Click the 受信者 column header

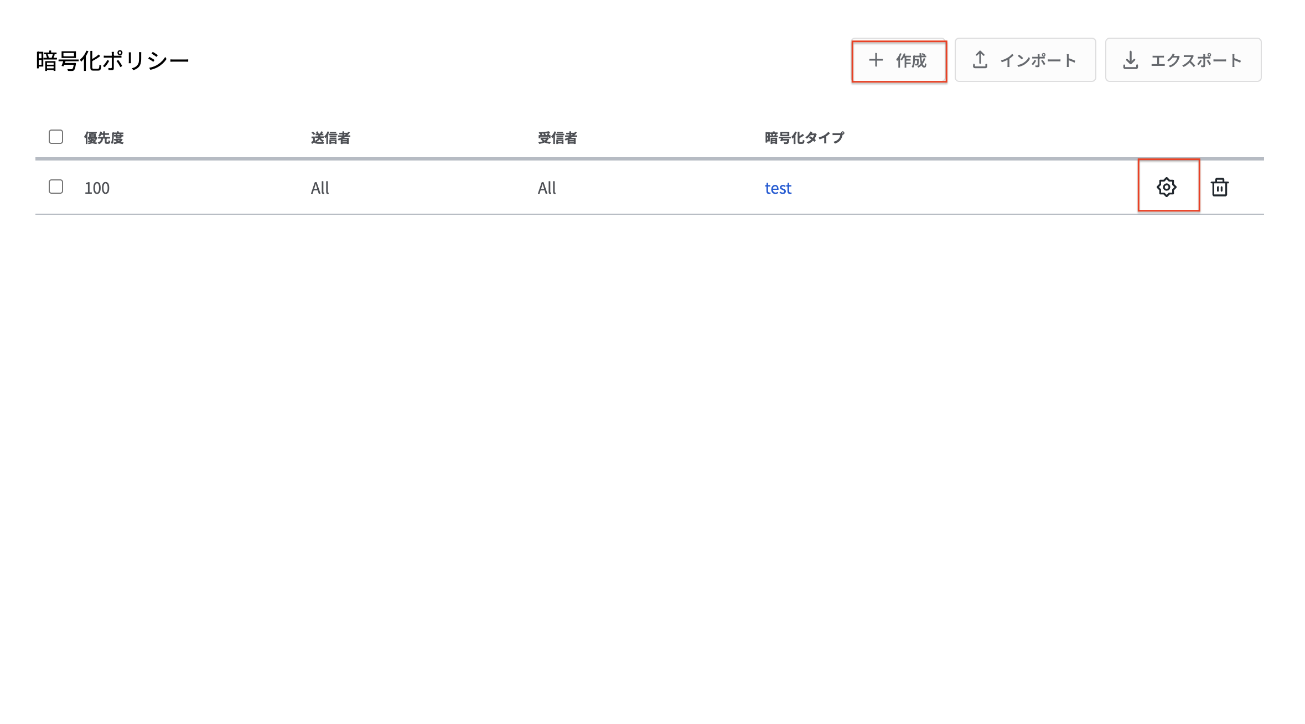(x=557, y=138)
